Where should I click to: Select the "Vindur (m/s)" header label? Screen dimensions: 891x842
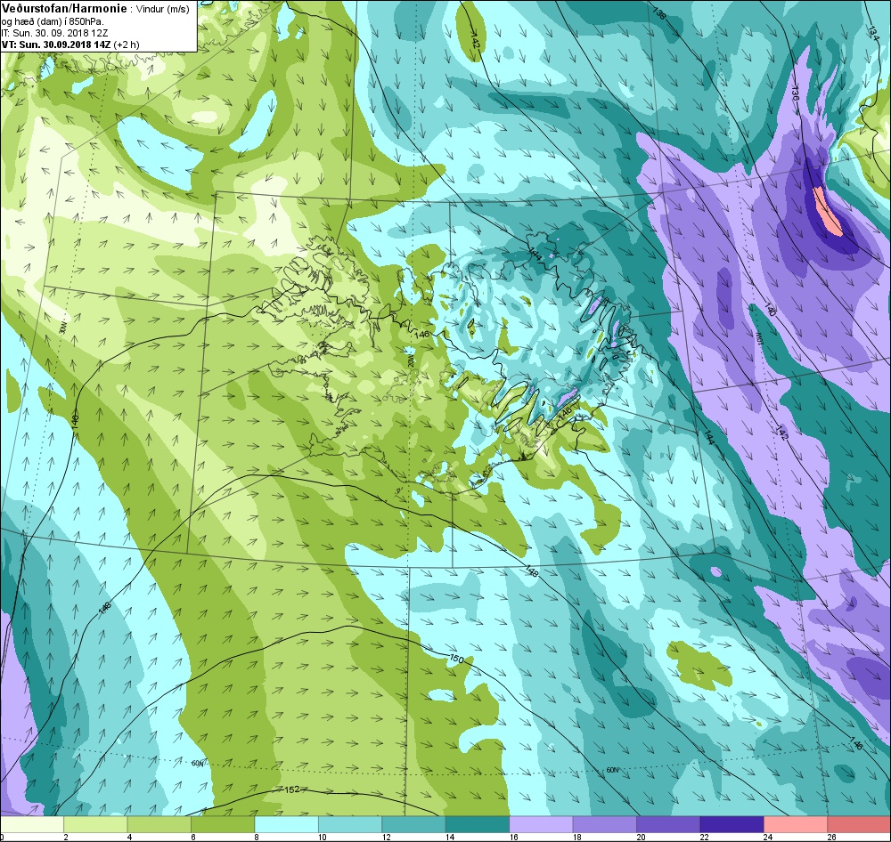164,10
